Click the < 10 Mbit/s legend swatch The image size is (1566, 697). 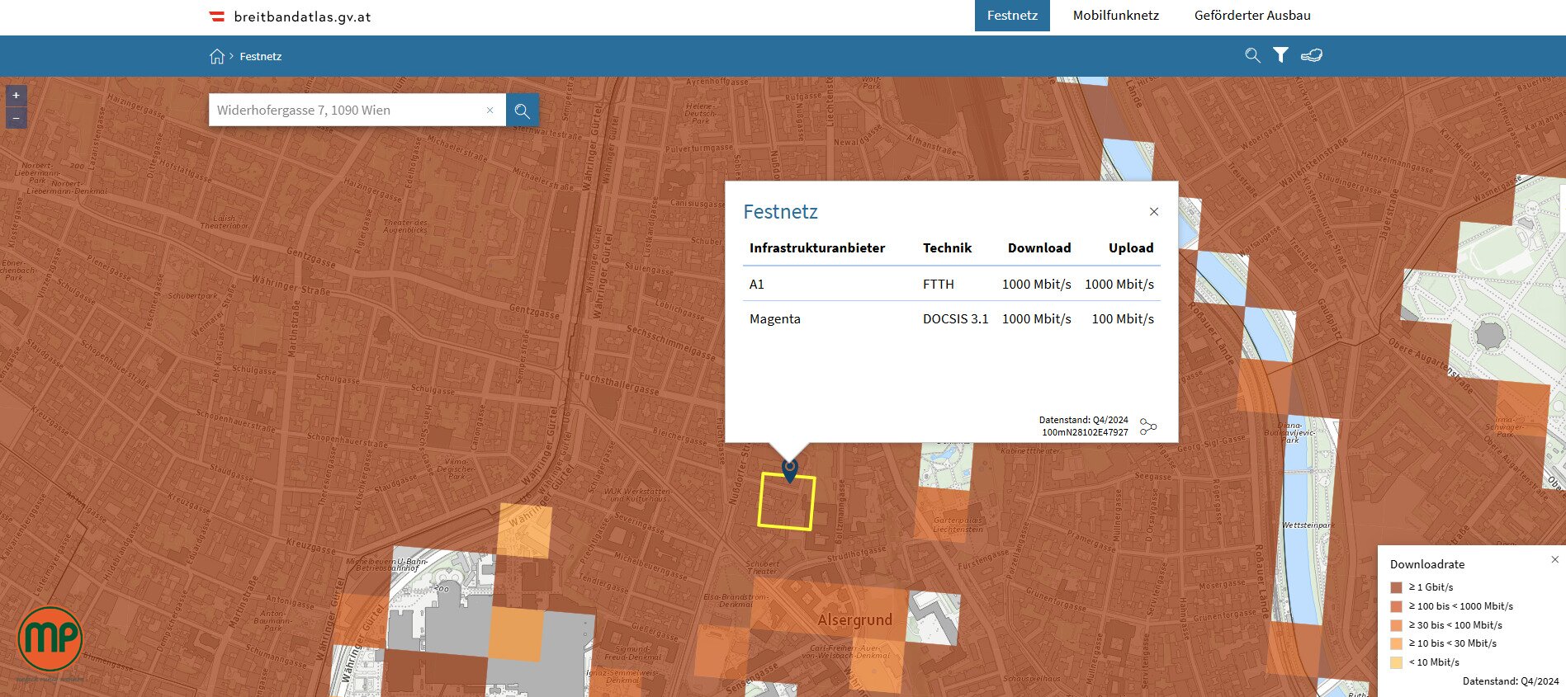tap(1397, 662)
